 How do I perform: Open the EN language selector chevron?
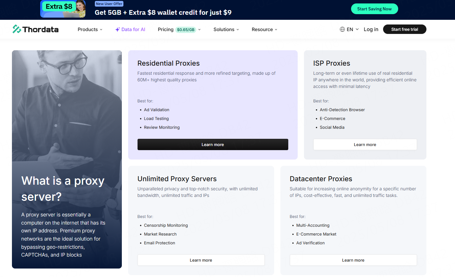(x=357, y=29)
